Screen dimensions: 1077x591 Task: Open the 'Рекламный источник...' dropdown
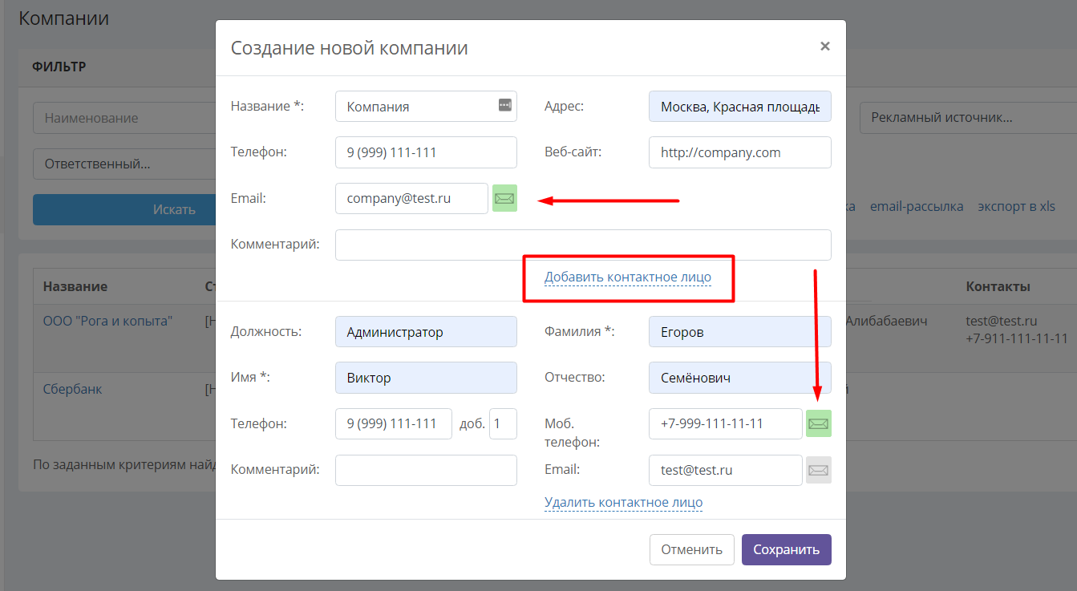(x=968, y=118)
